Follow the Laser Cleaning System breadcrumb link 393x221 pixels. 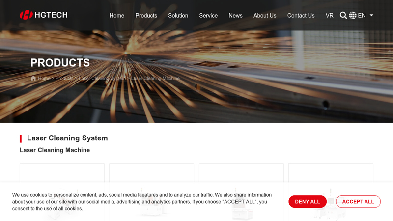[x=102, y=79]
